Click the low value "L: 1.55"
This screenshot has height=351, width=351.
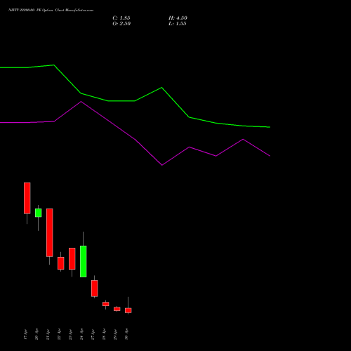point(178,24)
